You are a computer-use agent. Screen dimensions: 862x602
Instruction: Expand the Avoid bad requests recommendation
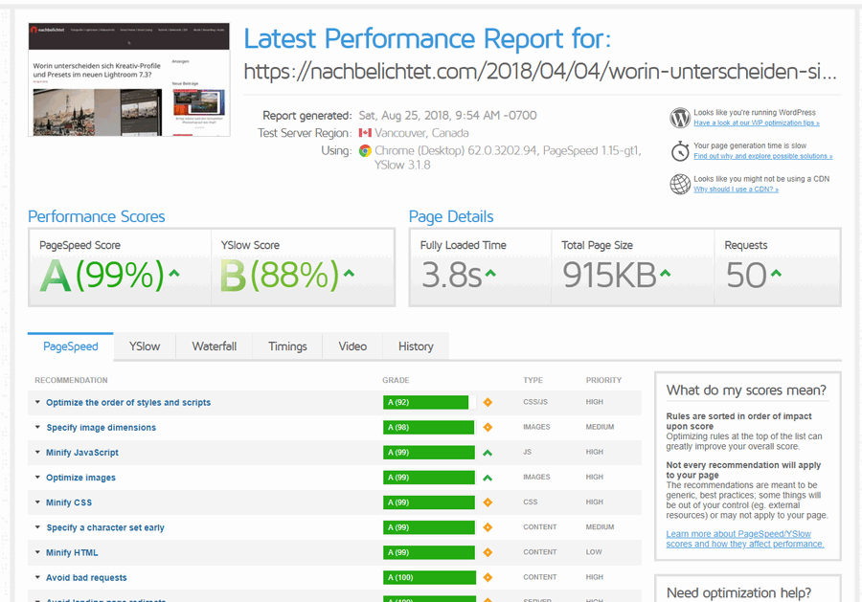point(86,577)
